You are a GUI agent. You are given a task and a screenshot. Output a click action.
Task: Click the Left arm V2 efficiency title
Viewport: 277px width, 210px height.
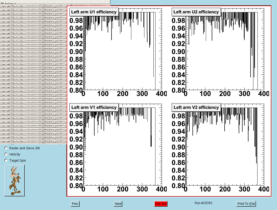[x=196, y=107]
